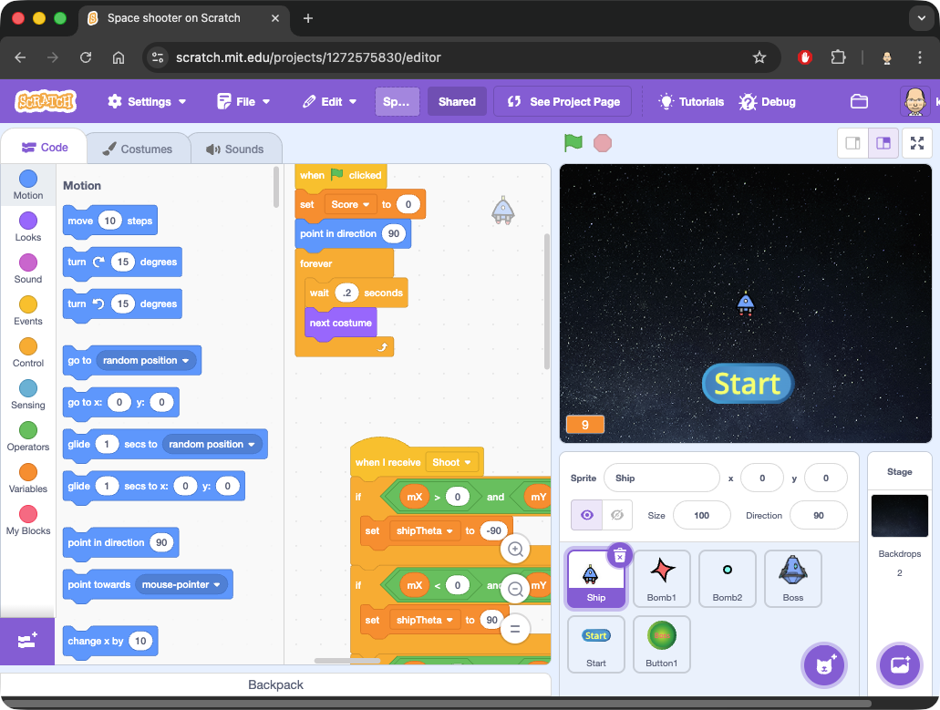Expand the File menu

243,102
